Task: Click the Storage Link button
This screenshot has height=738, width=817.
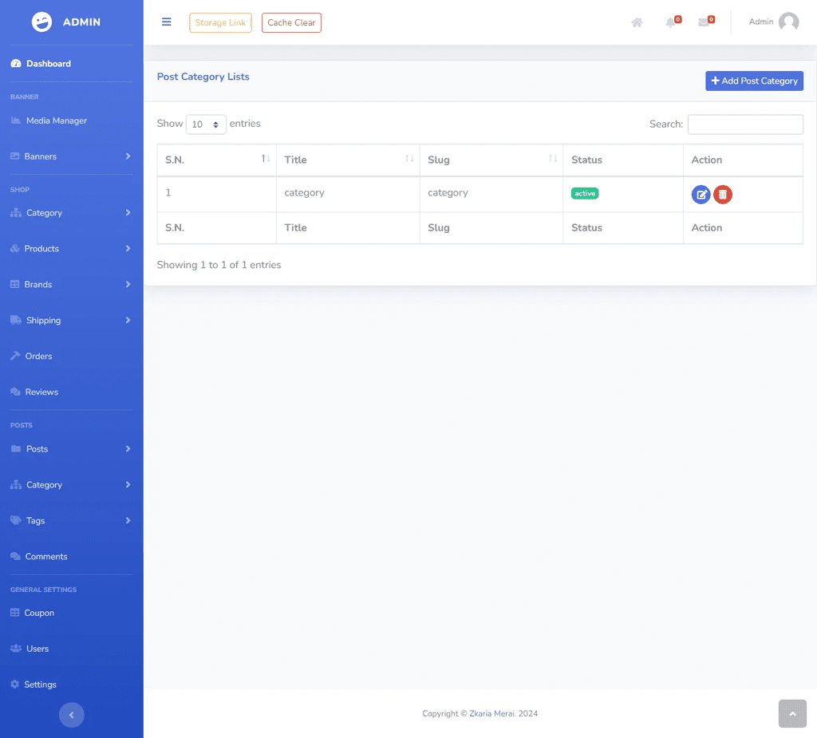Action: tap(220, 22)
